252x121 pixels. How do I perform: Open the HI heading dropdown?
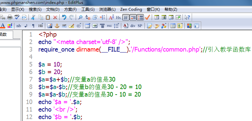[x=41, y=26]
